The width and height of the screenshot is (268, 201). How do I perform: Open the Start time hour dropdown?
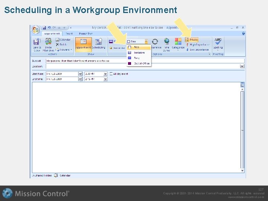[x=105, y=74]
